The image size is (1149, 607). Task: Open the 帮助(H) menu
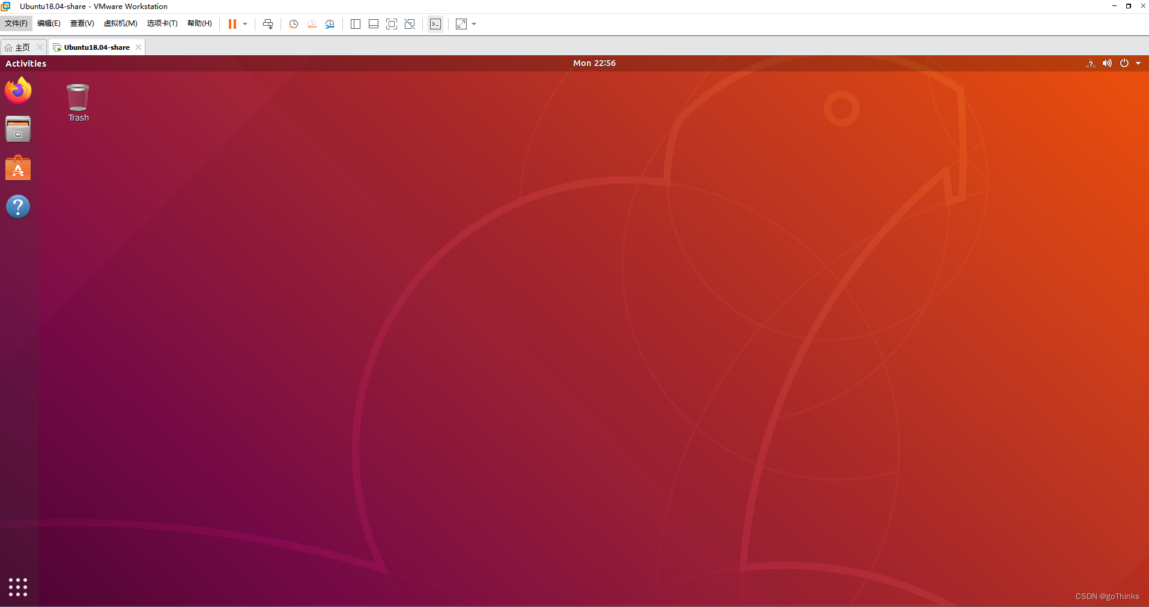(x=199, y=23)
